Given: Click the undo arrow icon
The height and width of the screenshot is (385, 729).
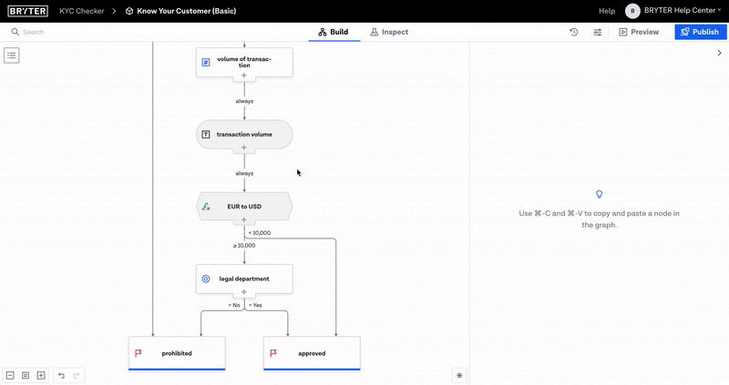Looking at the screenshot, I should pos(62,375).
